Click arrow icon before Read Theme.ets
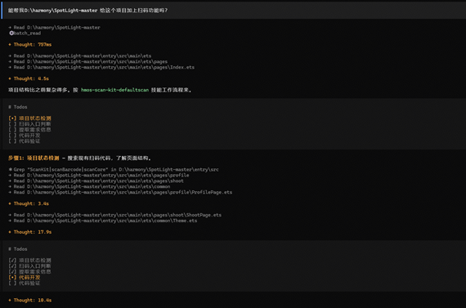 click(x=10, y=221)
